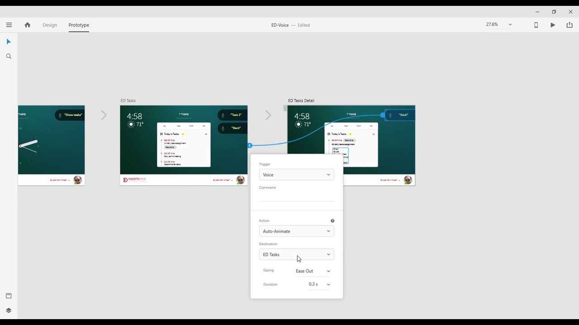The image size is (579, 325).
Task: Click the expertsdesk logo in ED Tasks
Action: tap(135, 180)
